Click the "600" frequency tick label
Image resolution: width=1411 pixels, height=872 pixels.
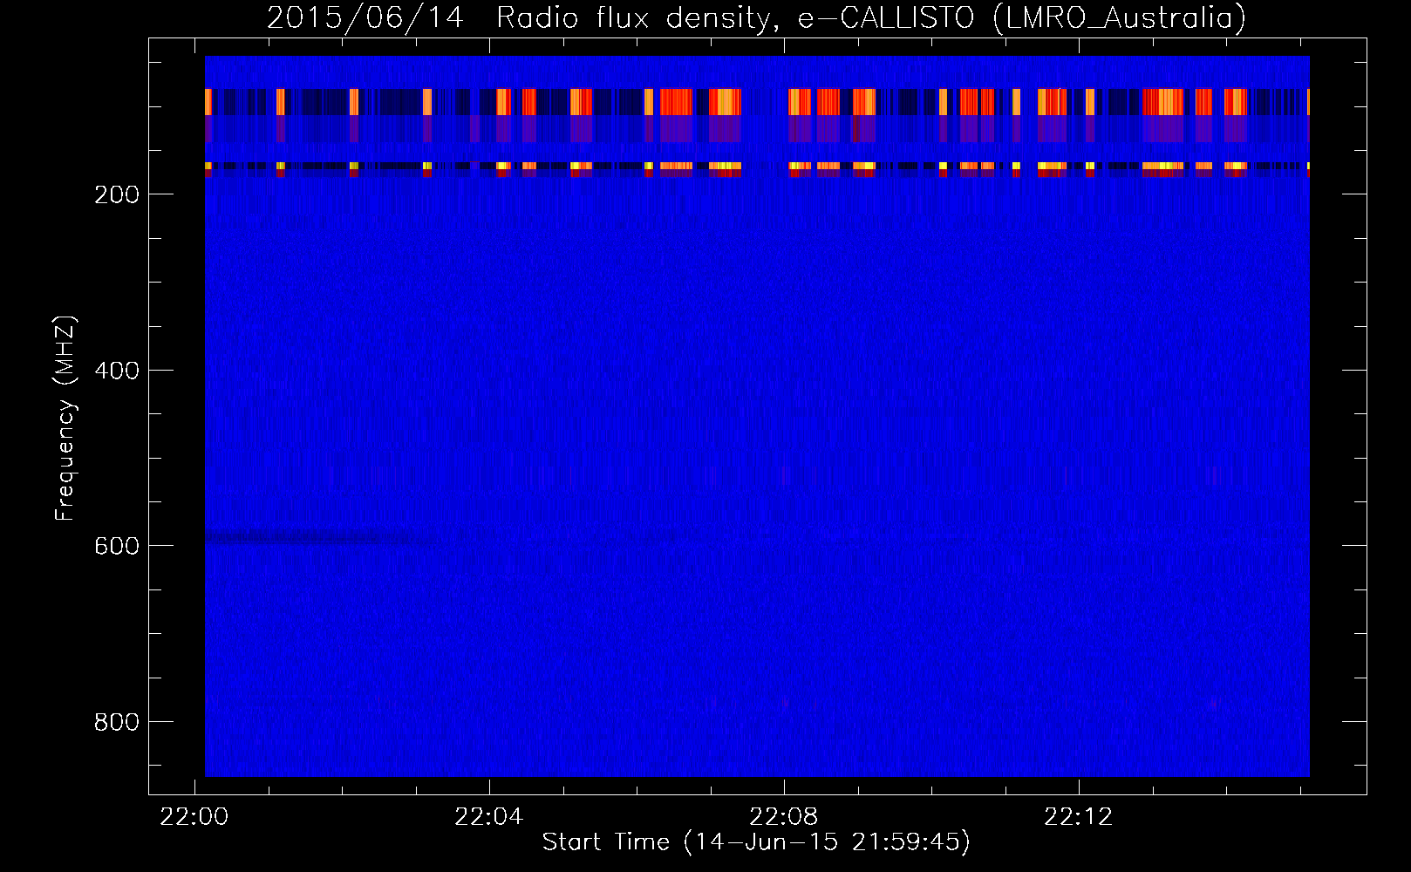pyautogui.click(x=116, y=546)
